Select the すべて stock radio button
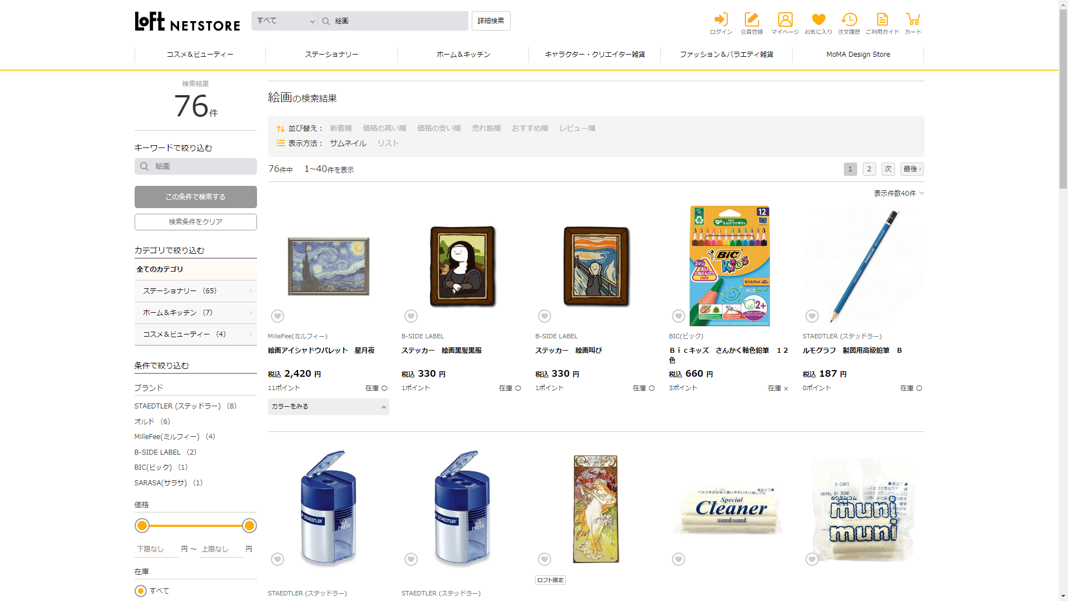This screenshot has height=601, width=1068. pyautogui.click(x=141, y=591)
